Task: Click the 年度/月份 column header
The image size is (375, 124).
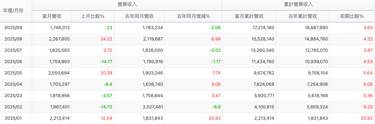Action: coord(13,11)
